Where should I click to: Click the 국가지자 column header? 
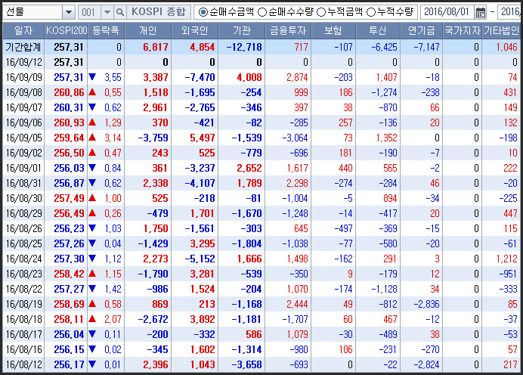[x=463, y=31]
